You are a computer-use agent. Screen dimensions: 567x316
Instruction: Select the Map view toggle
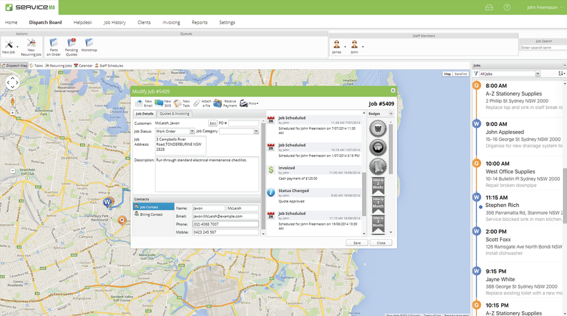pos(447,74)
